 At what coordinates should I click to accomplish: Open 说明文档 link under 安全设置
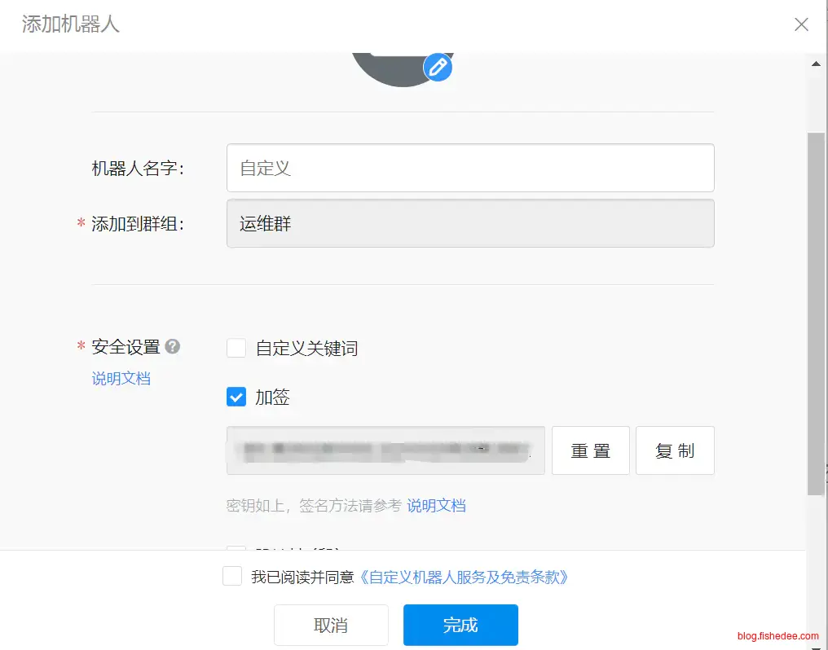click(121, 379)
